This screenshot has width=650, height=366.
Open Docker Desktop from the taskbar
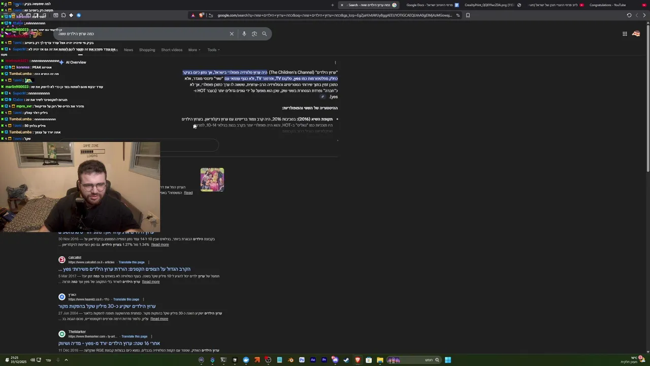coord(246,360)
